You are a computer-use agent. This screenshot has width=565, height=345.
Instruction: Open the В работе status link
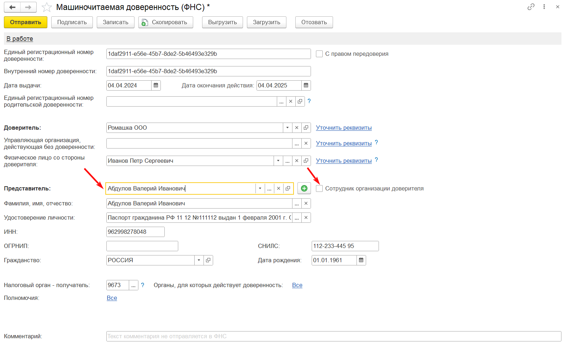(x=20, y=39)
